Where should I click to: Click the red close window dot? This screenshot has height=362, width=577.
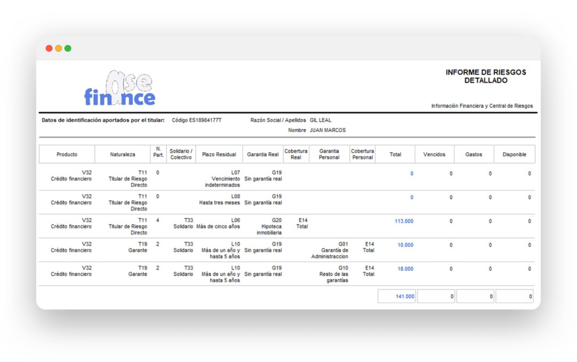(x=49, y=48)
